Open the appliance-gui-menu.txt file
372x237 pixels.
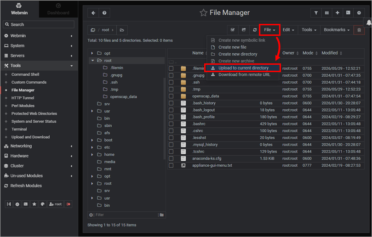pyautogui.click(x=212, y=165)
